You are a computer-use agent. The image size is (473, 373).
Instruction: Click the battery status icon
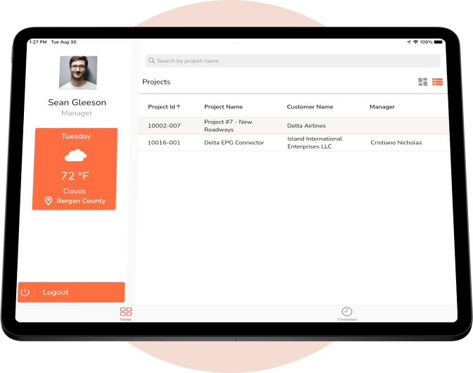click(439, 42)
